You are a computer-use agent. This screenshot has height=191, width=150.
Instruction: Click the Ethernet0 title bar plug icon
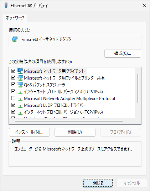point(6,5)
